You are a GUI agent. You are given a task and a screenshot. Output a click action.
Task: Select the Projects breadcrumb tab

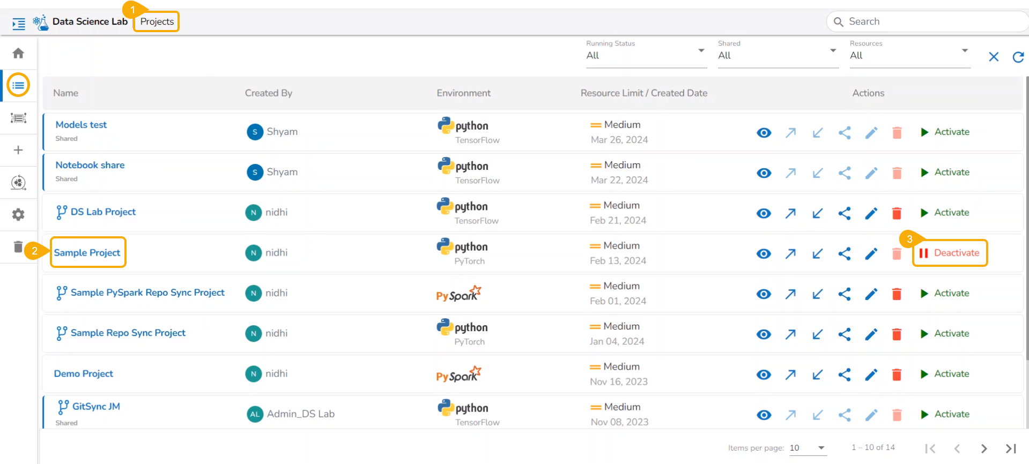pos(157,22)
